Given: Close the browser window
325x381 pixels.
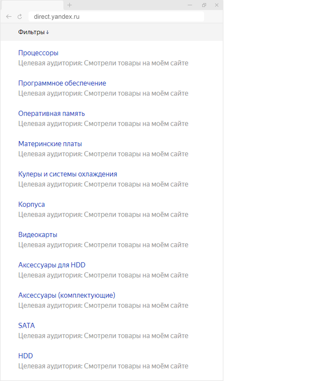Looking at the screenshot, I should pos(217,5).
